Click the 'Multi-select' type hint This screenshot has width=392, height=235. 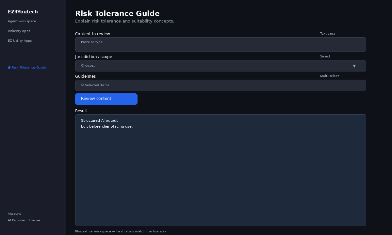coord(330,76)
